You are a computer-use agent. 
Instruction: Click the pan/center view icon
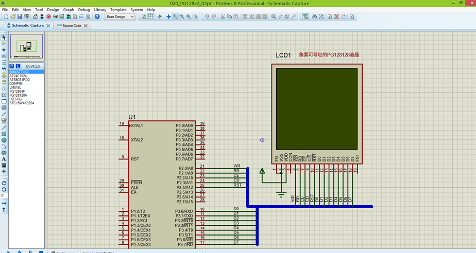click(x=168, y=16)
